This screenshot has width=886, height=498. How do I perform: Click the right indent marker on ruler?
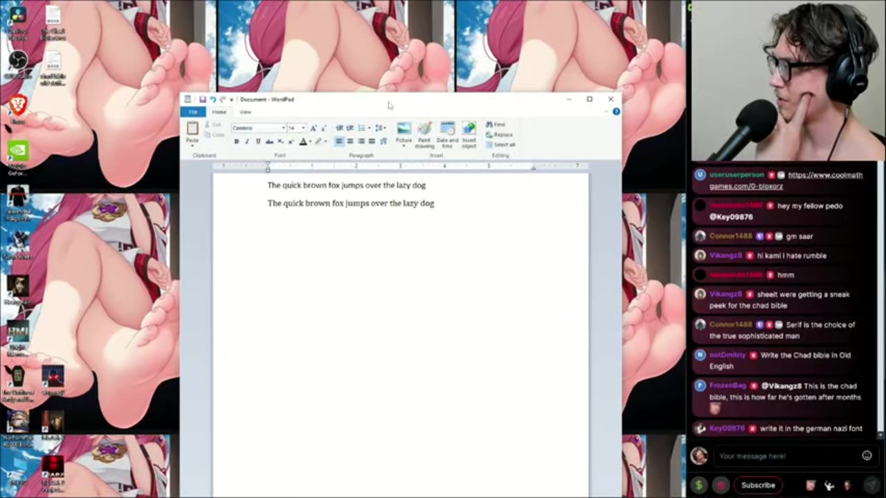point(533,168)
